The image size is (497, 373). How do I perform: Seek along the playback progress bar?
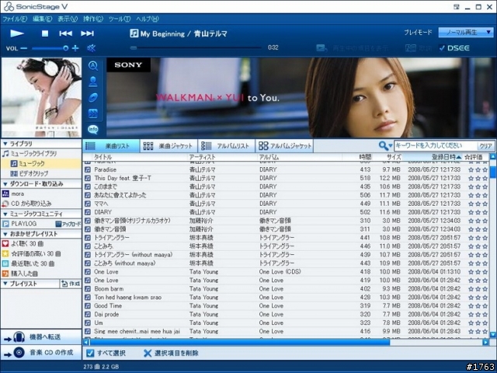(196, 48)
